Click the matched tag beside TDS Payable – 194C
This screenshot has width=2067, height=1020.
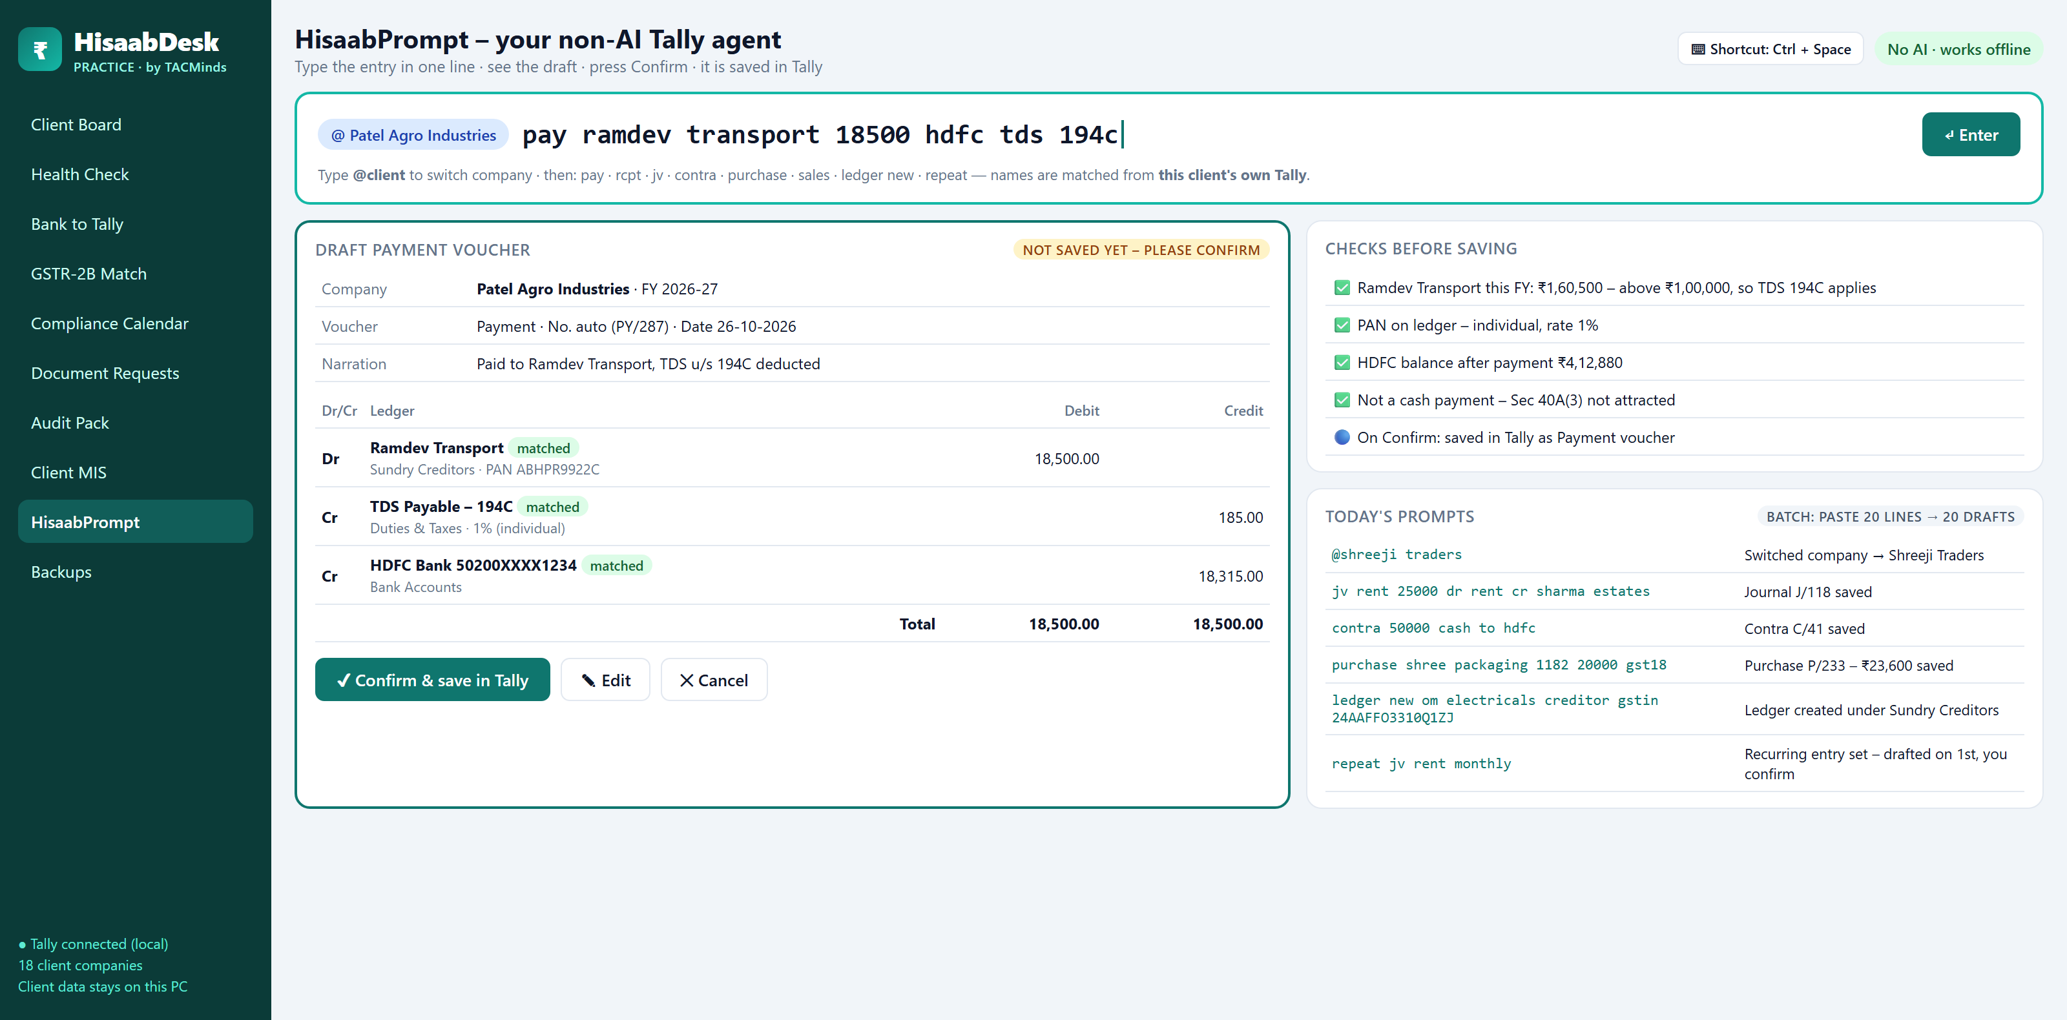click(552, 506)
